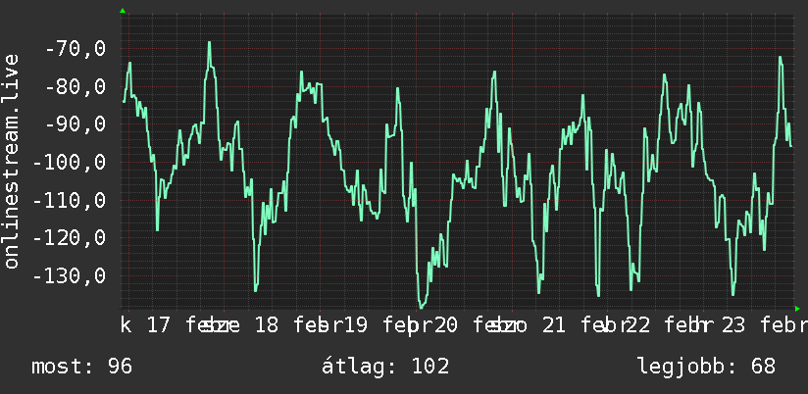Click the -80,0 y-axis label

coord(76,86)
